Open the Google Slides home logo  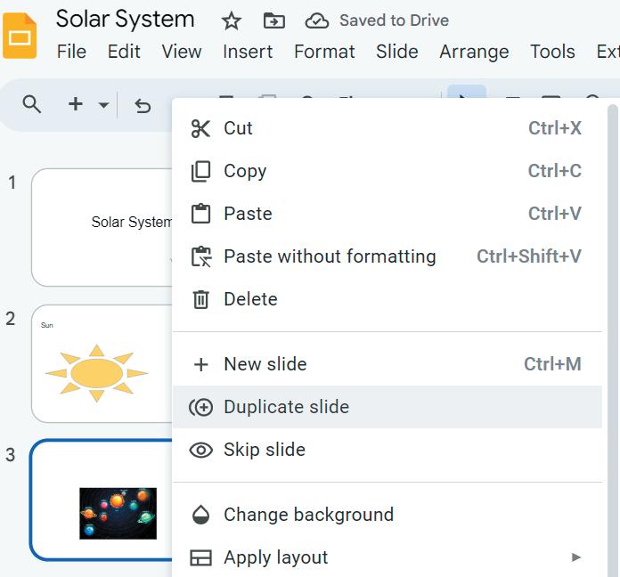coord(20,36)
